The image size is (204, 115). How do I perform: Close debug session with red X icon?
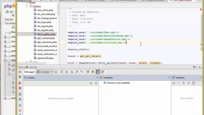[20, 111]
